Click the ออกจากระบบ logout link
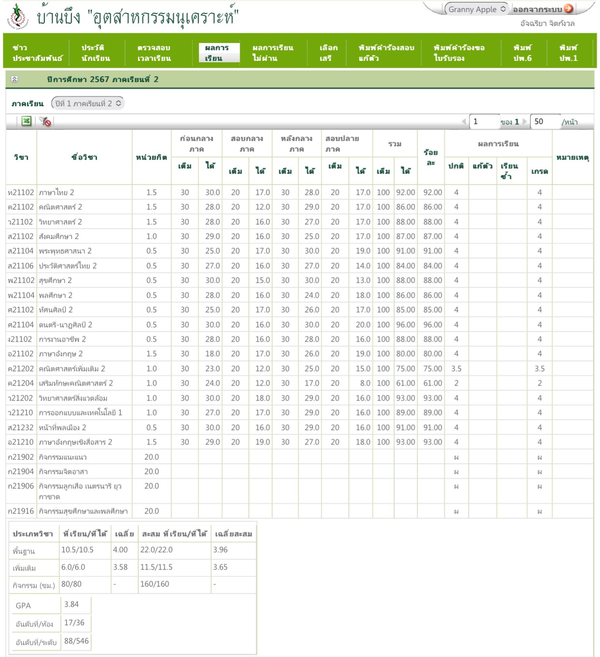Viewport: 600px width, 657px height. (537, 9)
